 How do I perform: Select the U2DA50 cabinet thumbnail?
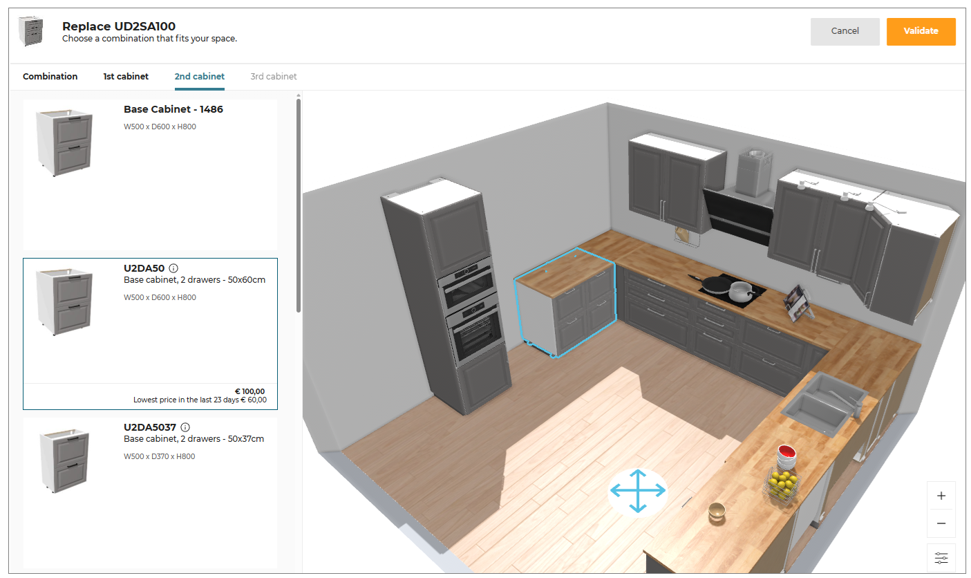coord(64,301)
